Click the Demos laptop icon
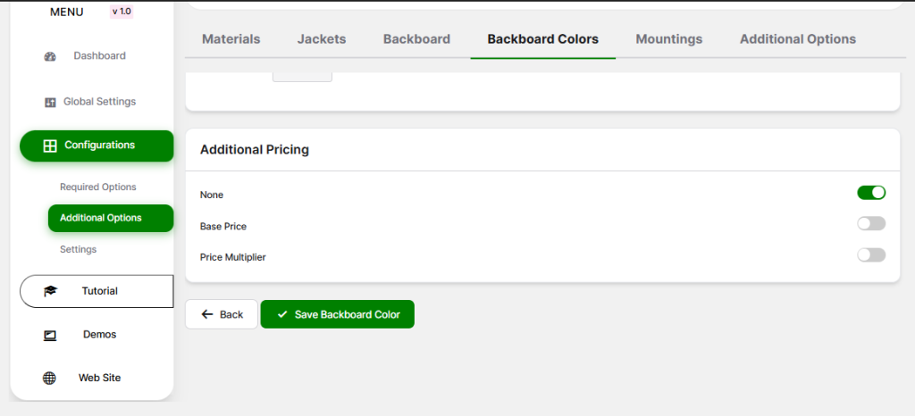 [x=50, y=335]
